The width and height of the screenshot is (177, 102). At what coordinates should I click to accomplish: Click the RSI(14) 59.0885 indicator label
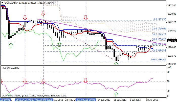[10, 68]
